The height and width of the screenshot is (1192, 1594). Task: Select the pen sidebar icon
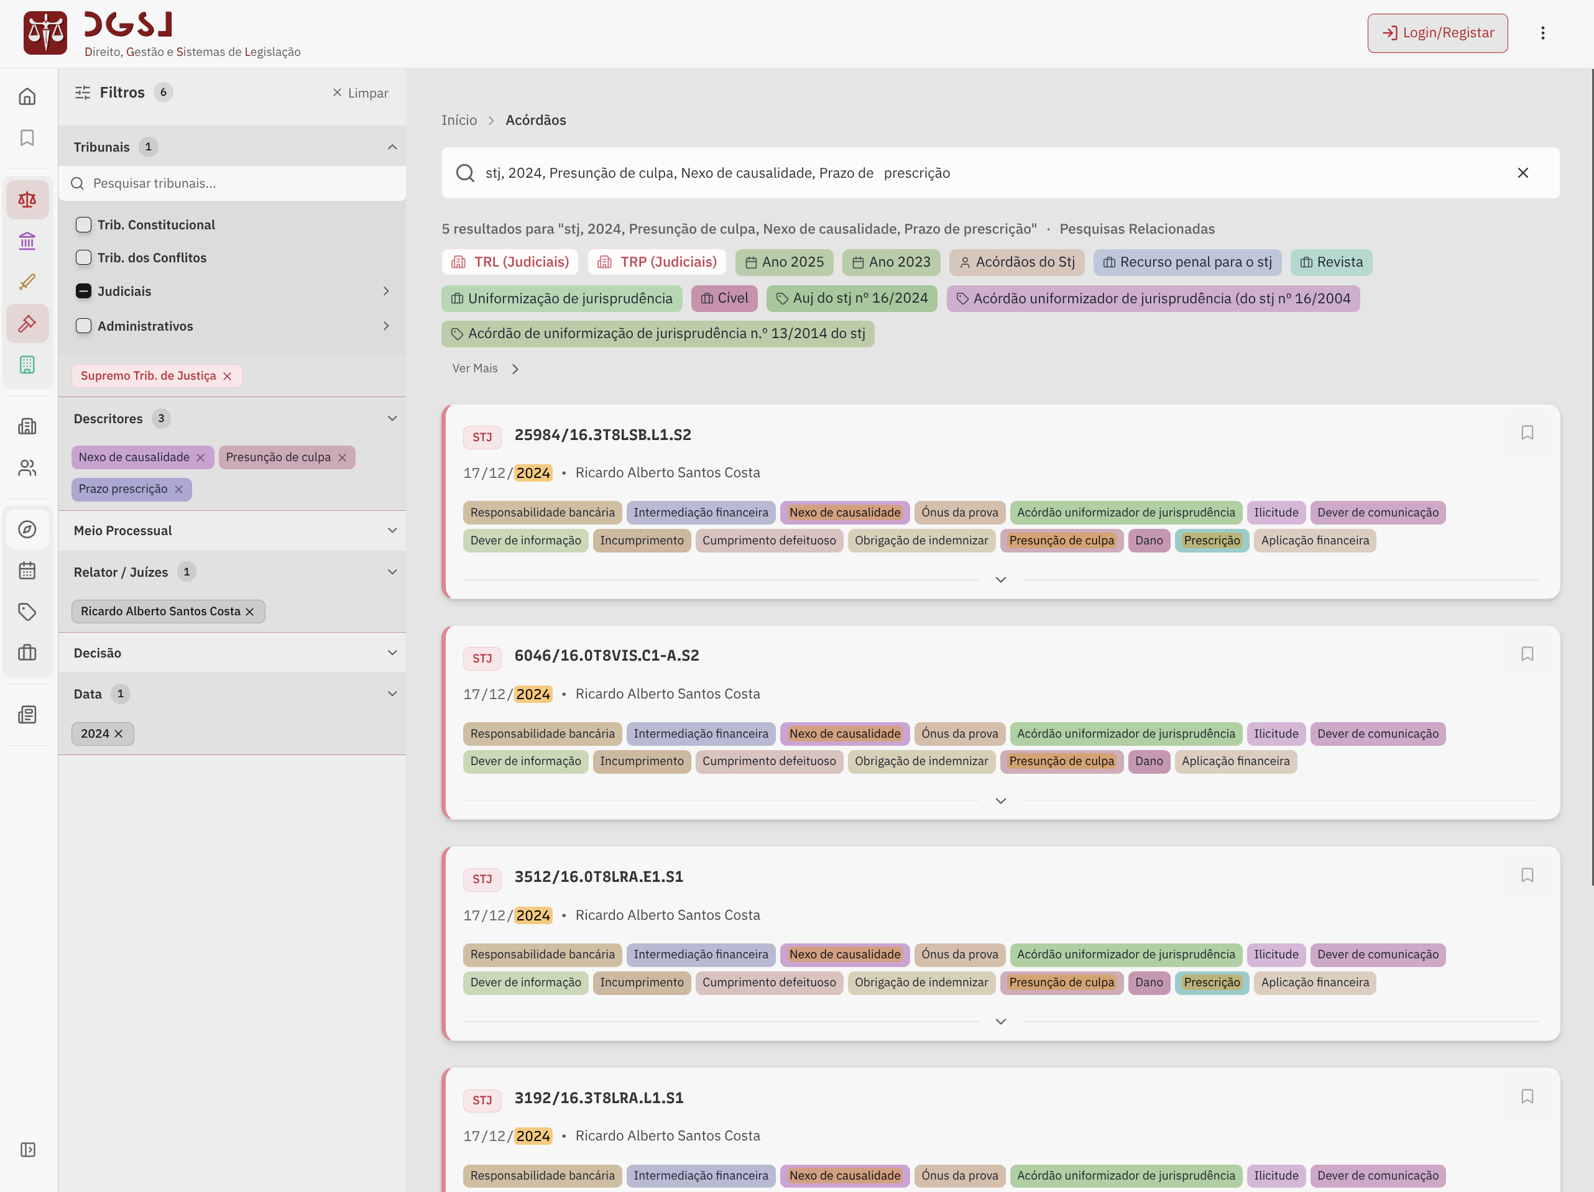(27, 282)
